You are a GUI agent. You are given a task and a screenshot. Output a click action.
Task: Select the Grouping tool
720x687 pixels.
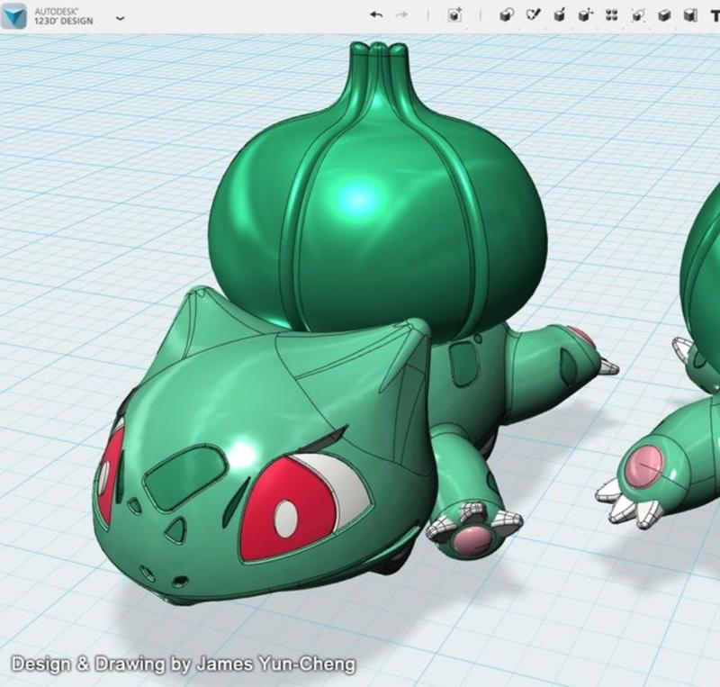coord(636,15)
